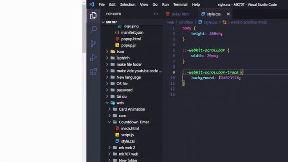The width and height of the screenshot is (288, 162).
Task: Open the File menu
Action: pyautogui.click(x=102, y=4)
